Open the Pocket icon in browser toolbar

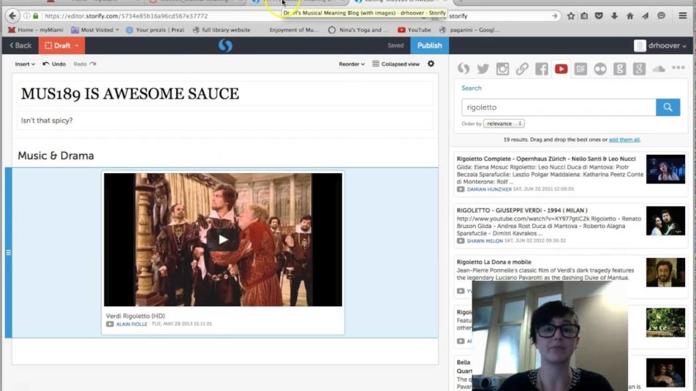(x=599, y=16)
